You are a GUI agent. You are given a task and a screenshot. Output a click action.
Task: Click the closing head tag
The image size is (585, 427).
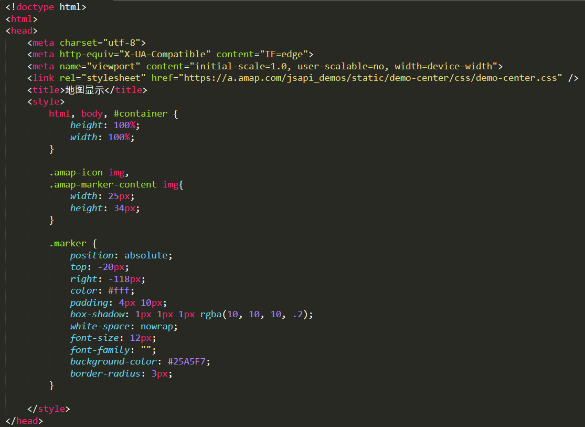coord(24,421)
